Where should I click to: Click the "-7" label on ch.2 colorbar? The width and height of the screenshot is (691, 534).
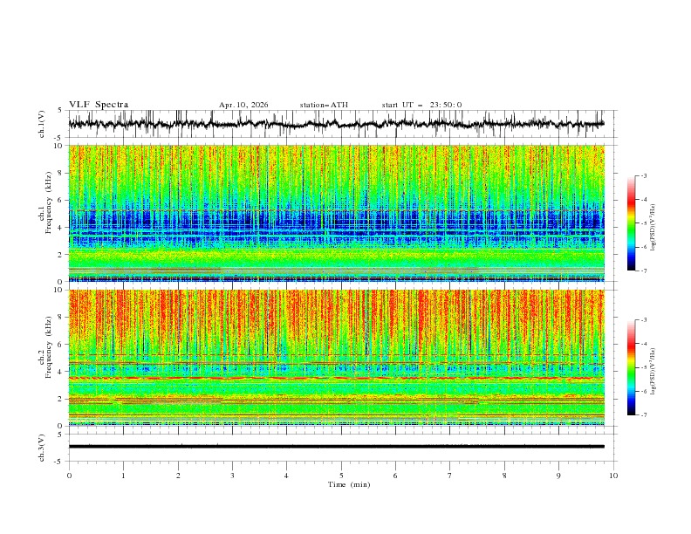(x=643, y=414)
